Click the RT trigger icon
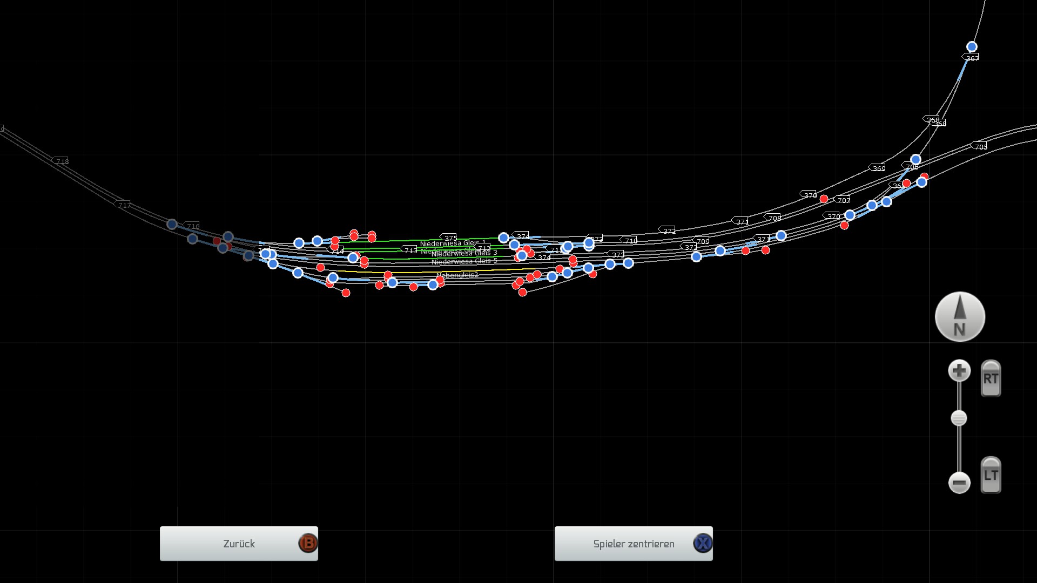This screenshot has width=1037, height=583. [x=991, y=378]
